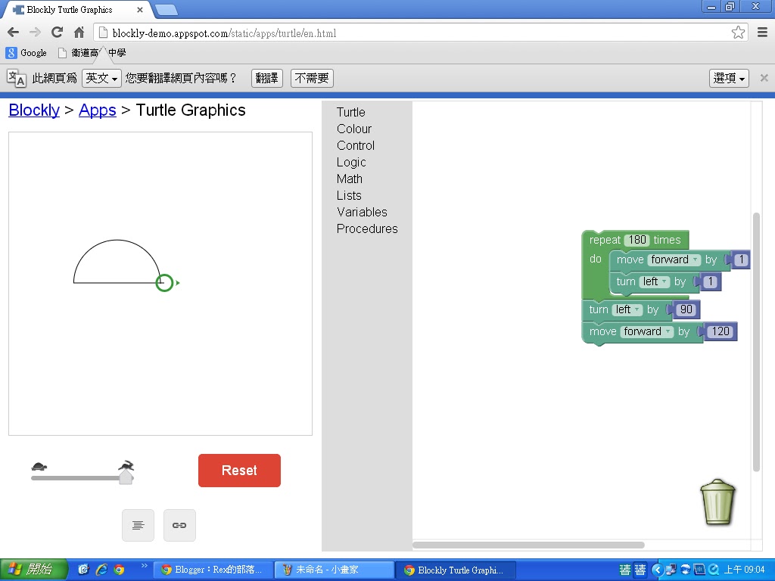
Task: Open the turn left dropdown by 90
Action: [627, 309]
